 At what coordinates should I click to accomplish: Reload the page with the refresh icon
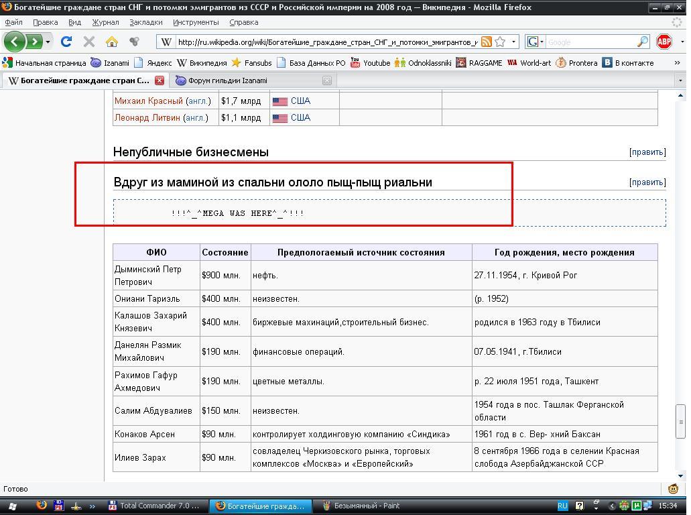(x=66, y=42)
